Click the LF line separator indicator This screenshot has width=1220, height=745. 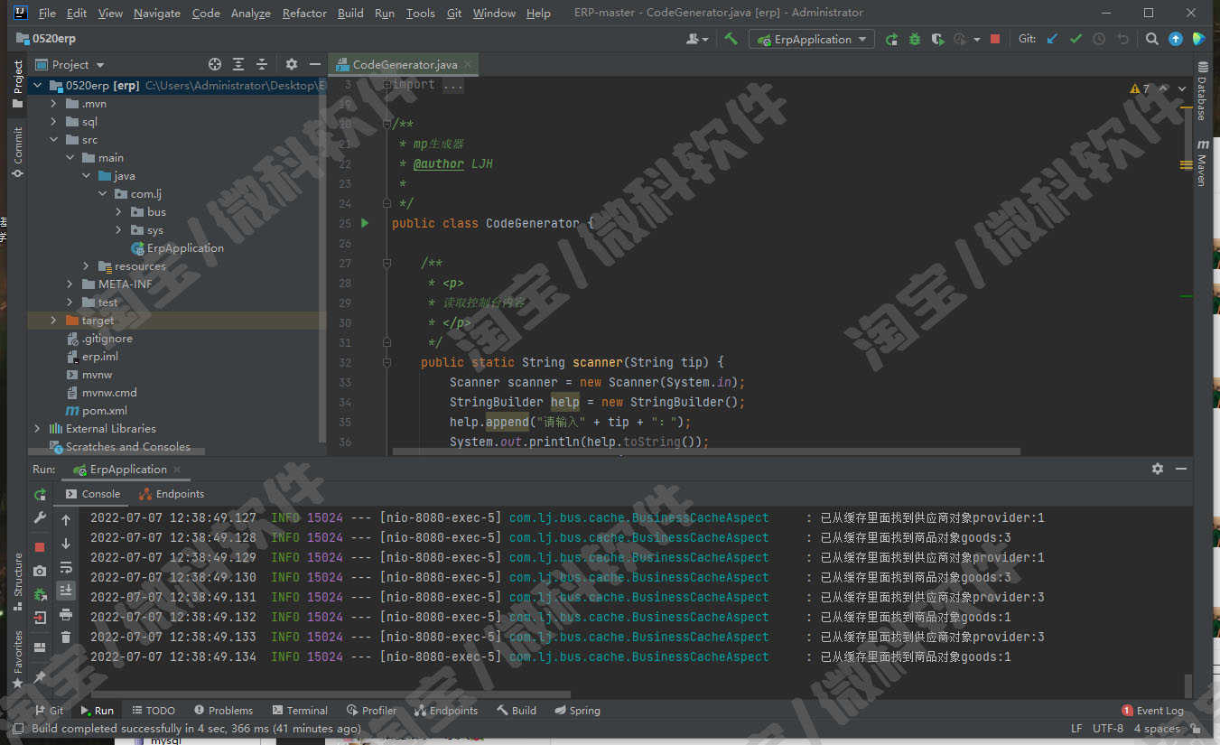pyautogui.click(x=1076, y=729)
